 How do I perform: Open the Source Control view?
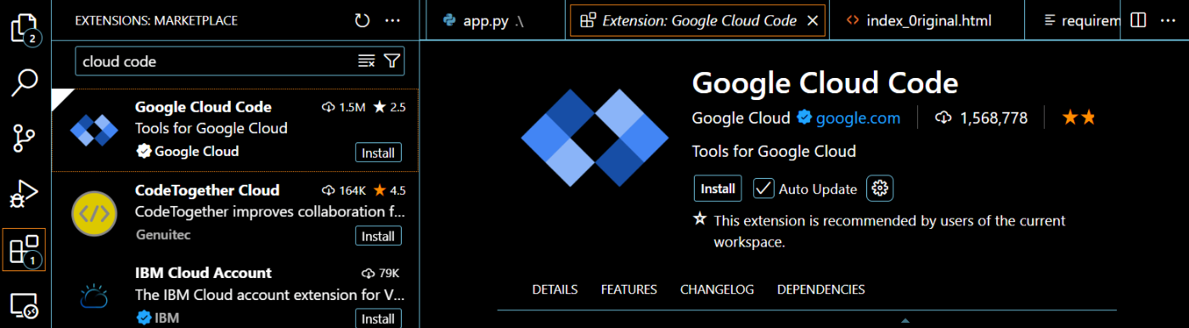coord(25,138)
